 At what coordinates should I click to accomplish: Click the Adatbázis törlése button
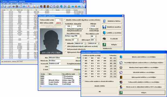[112, 21]
